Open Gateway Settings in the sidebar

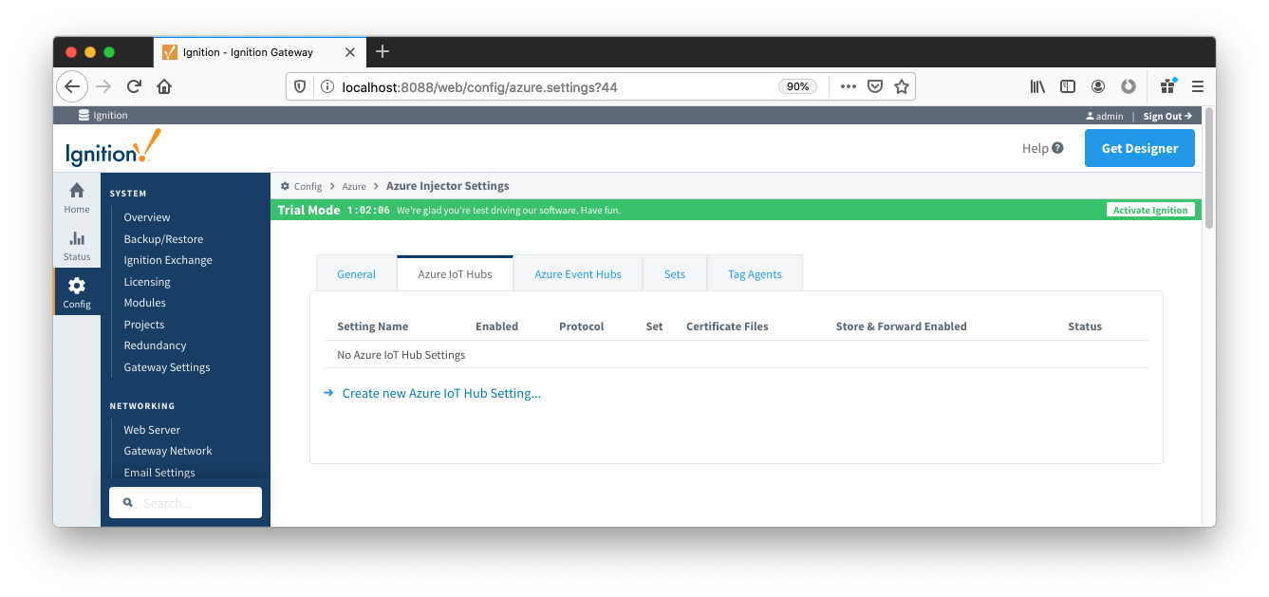tap(167, 367)
